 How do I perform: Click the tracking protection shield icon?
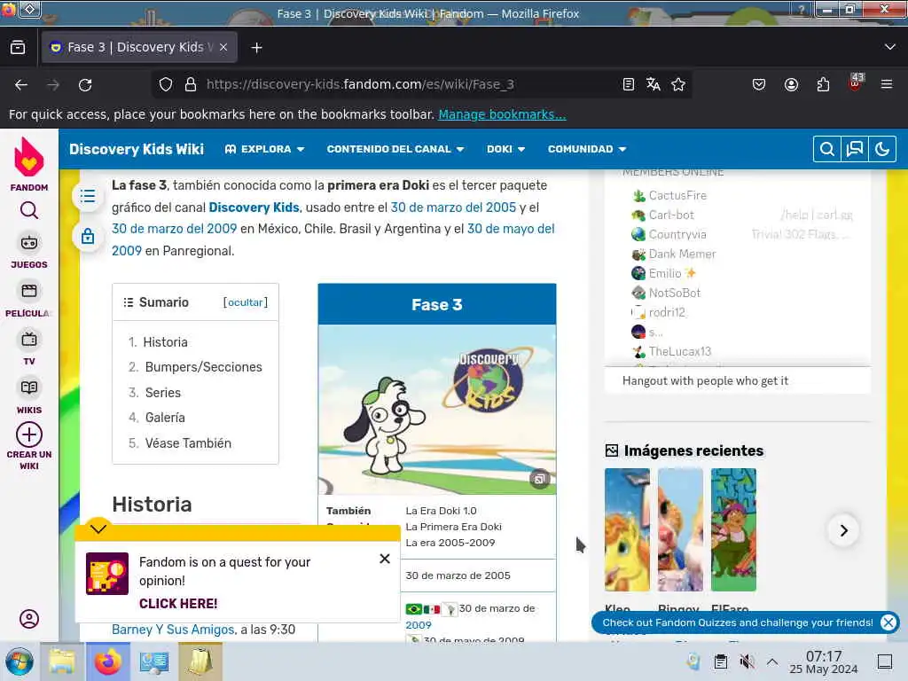[x=166, y=84]
